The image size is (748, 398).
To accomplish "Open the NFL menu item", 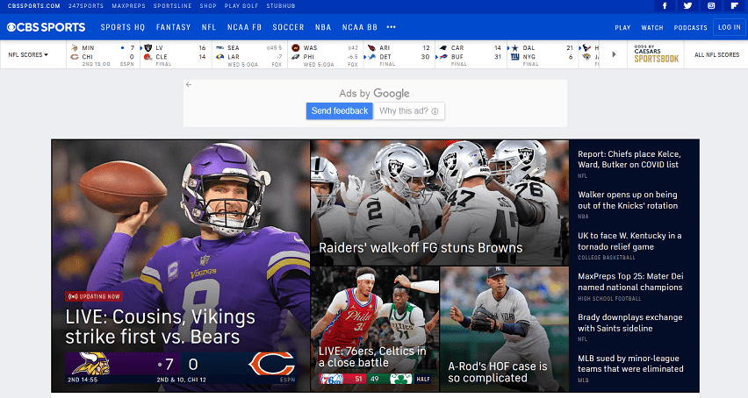I will click(x=208, y=27).
